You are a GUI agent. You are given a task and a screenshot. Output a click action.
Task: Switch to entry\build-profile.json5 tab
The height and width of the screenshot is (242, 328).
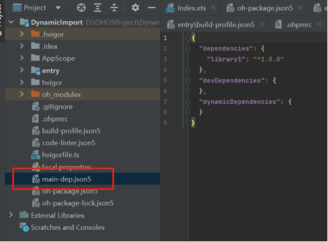pyautogui.click(x=216, y=25)
